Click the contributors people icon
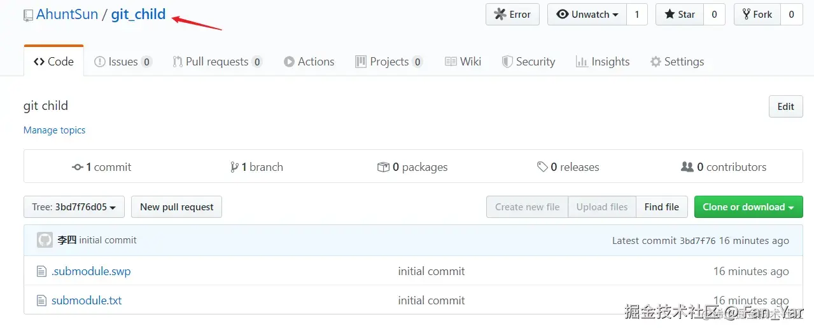Image resolution: width=814 pixels, height=331 pixels. (687, 167)
